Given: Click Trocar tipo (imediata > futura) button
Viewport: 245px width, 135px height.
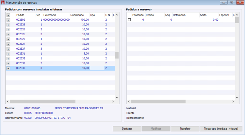Looking at the screenshot, I should click(x=221, y=129).
